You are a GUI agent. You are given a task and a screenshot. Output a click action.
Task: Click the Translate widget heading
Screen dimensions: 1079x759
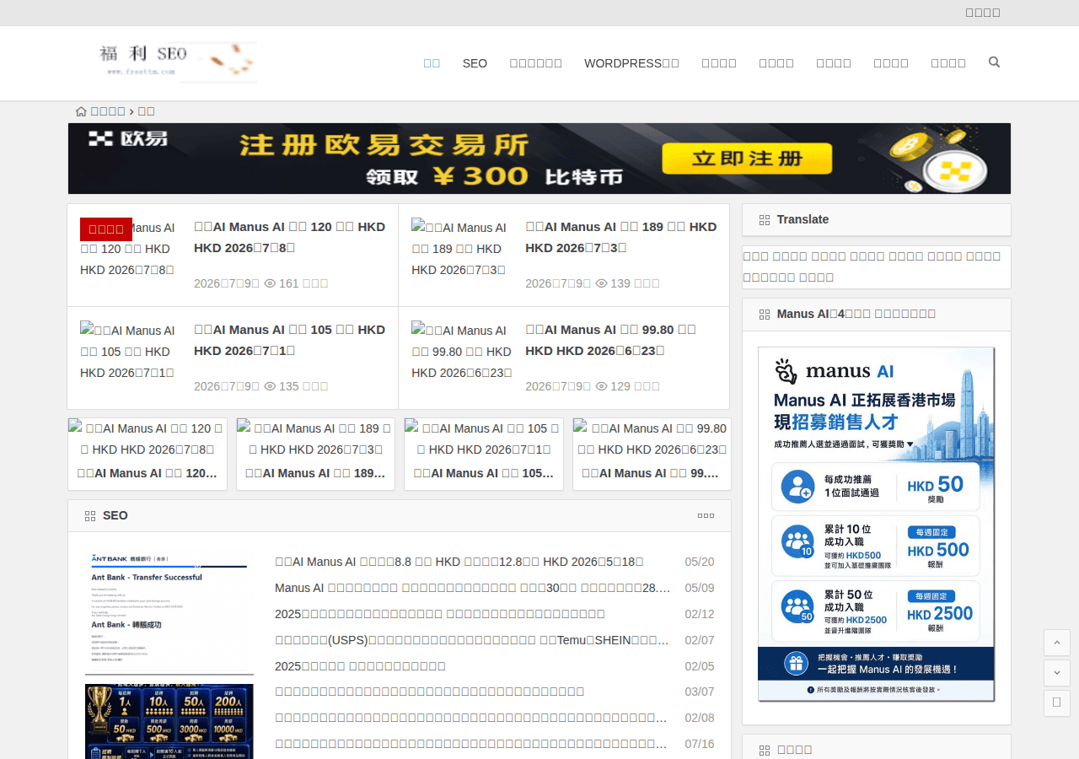[x=803, y=219]
